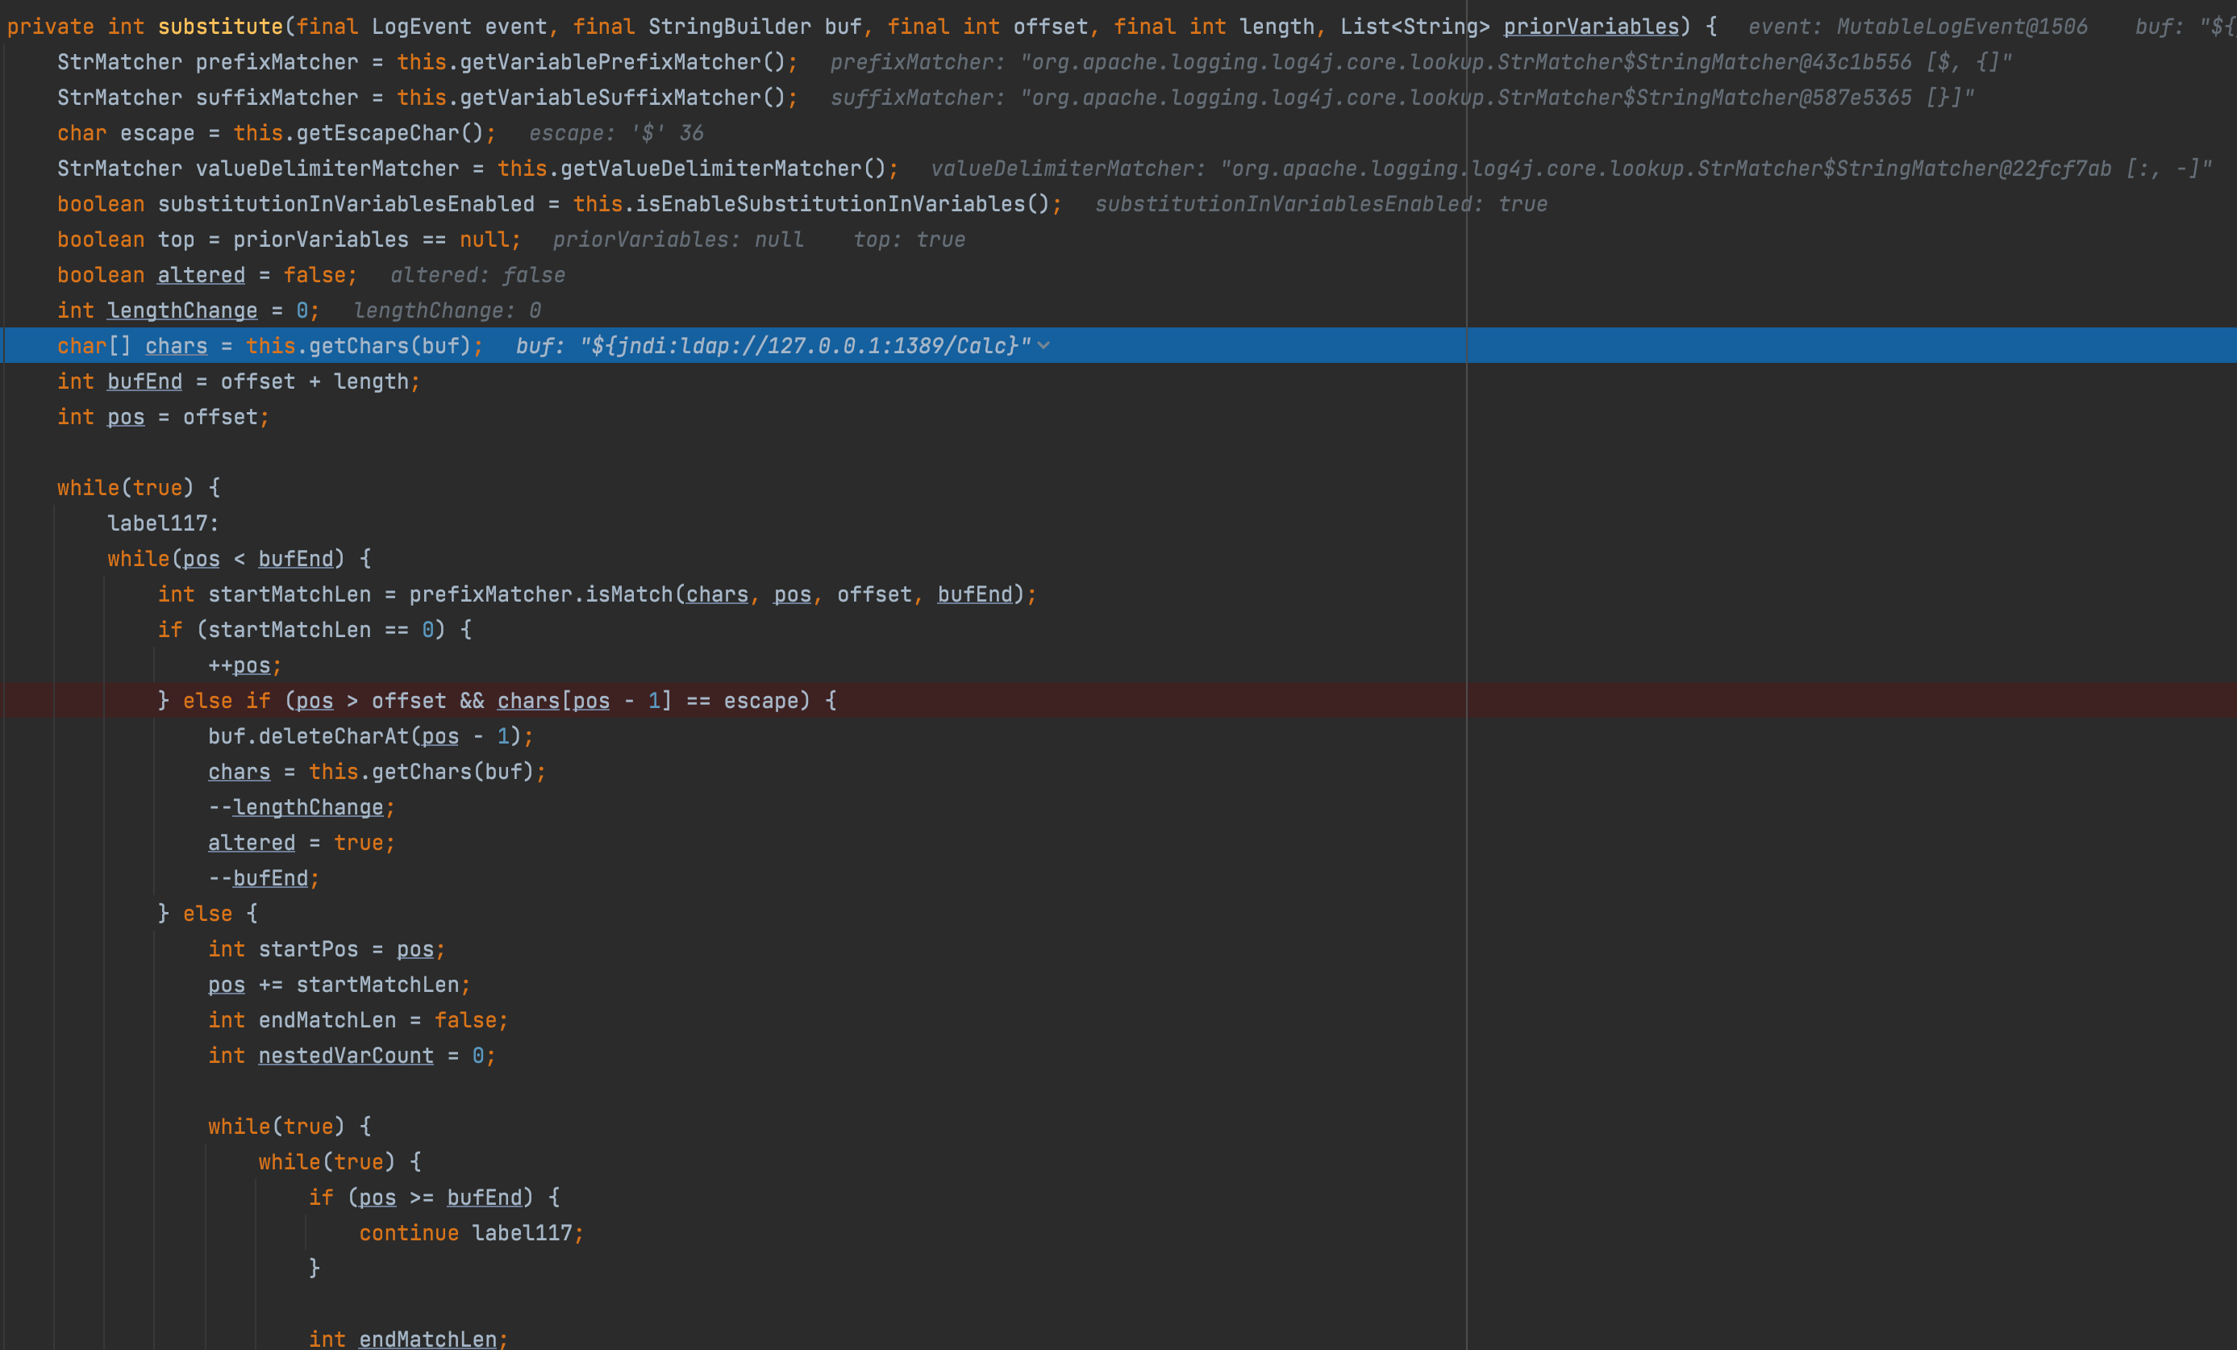The image size is (2237, 1350).
Task: Click the breakpoint-highlighted else if line
Action: click(496, 701)
